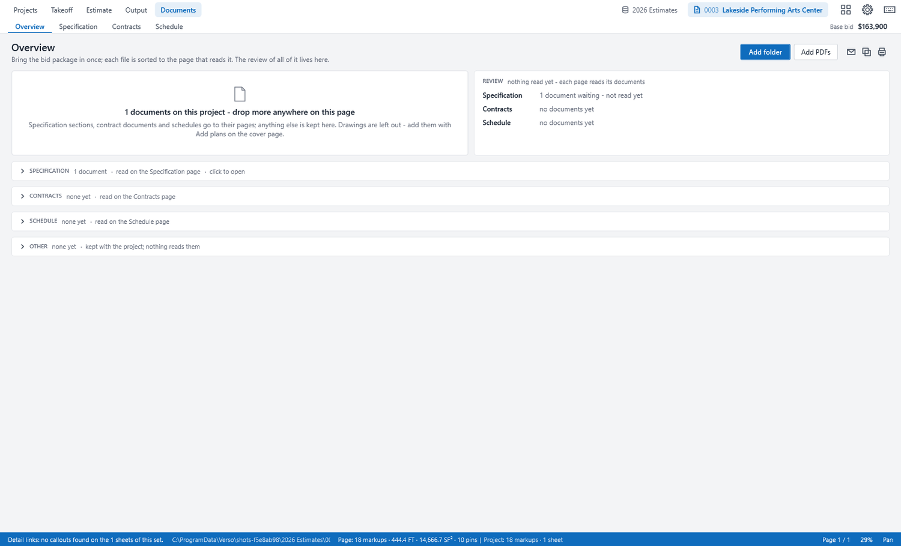Click the copy icon beside Add PDFs
Screen dimensions: 901x546
tap(866, 52)
